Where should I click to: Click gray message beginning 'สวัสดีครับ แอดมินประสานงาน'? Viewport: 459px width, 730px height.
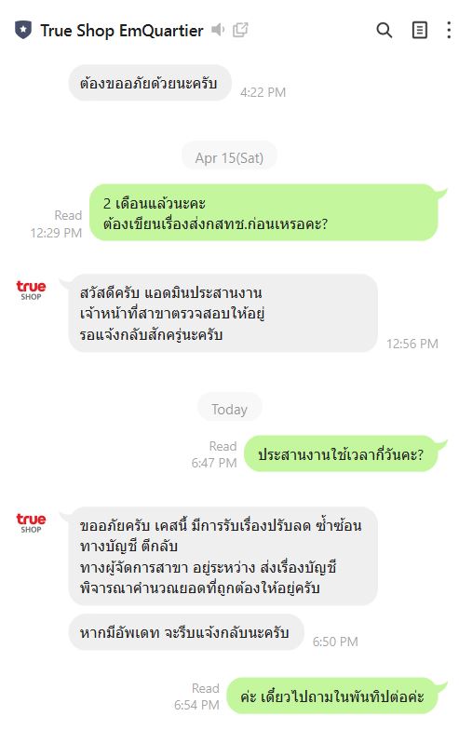[223, 313]
